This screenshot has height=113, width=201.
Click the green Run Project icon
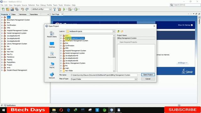64,9
